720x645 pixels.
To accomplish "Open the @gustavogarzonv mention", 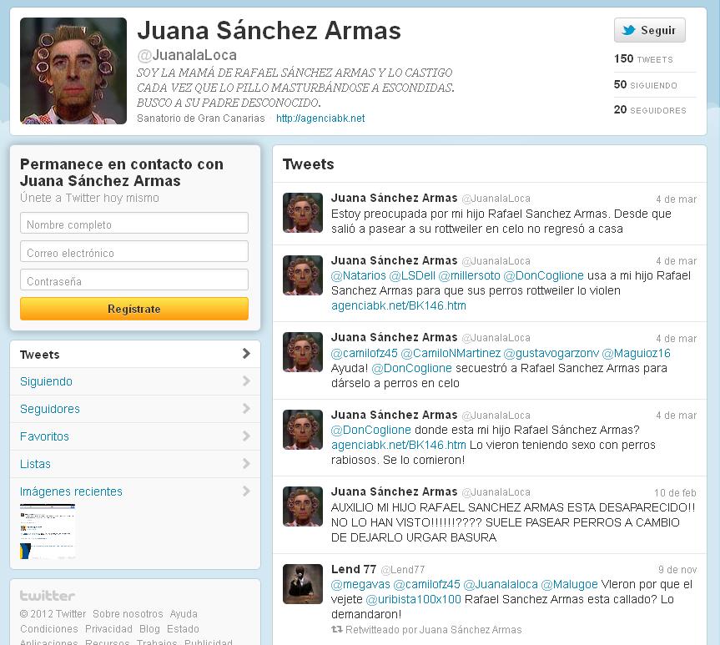I will coord(551,353).
